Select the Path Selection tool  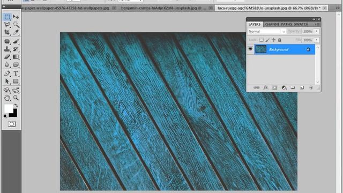[x=7, y=81]
